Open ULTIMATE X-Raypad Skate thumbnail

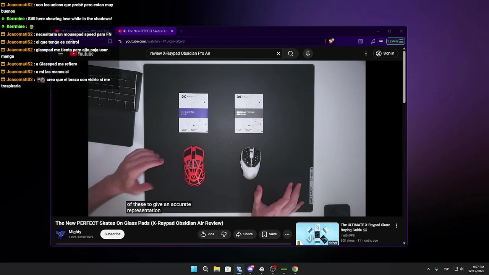tap(317, 234)
